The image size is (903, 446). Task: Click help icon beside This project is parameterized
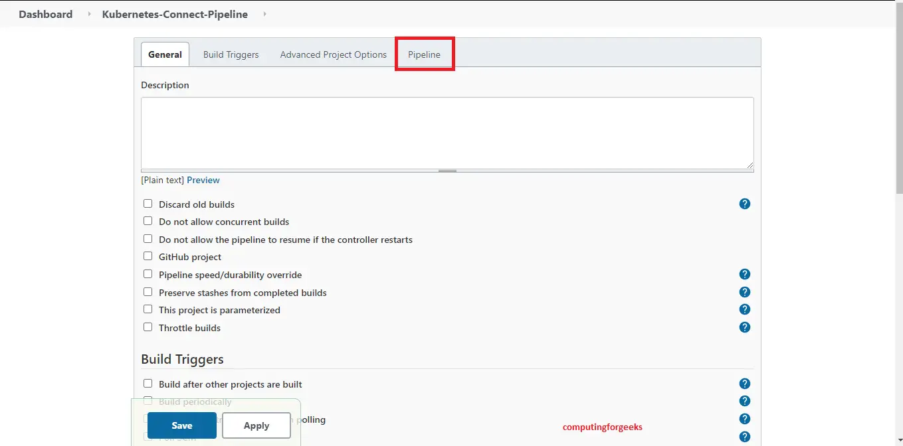744,309
